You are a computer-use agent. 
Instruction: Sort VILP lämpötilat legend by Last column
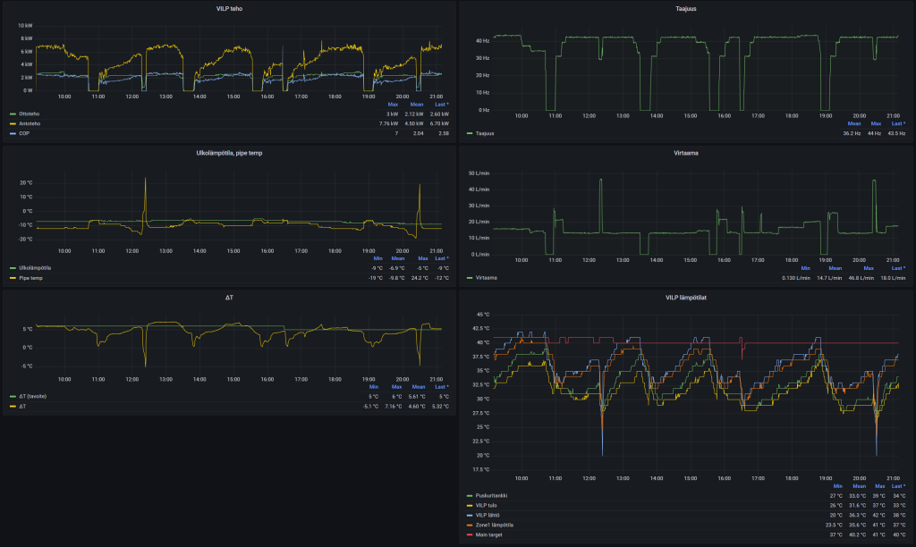coord(897,486)
